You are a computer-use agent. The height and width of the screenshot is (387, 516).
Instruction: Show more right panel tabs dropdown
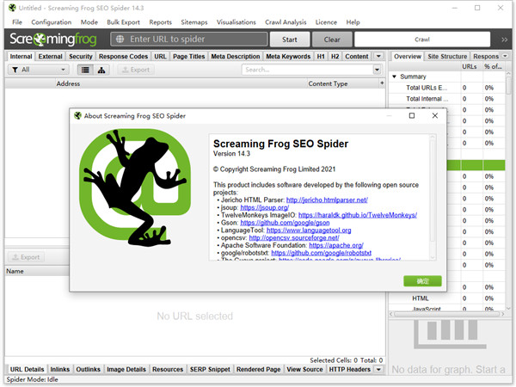click(x=505, y=56)
